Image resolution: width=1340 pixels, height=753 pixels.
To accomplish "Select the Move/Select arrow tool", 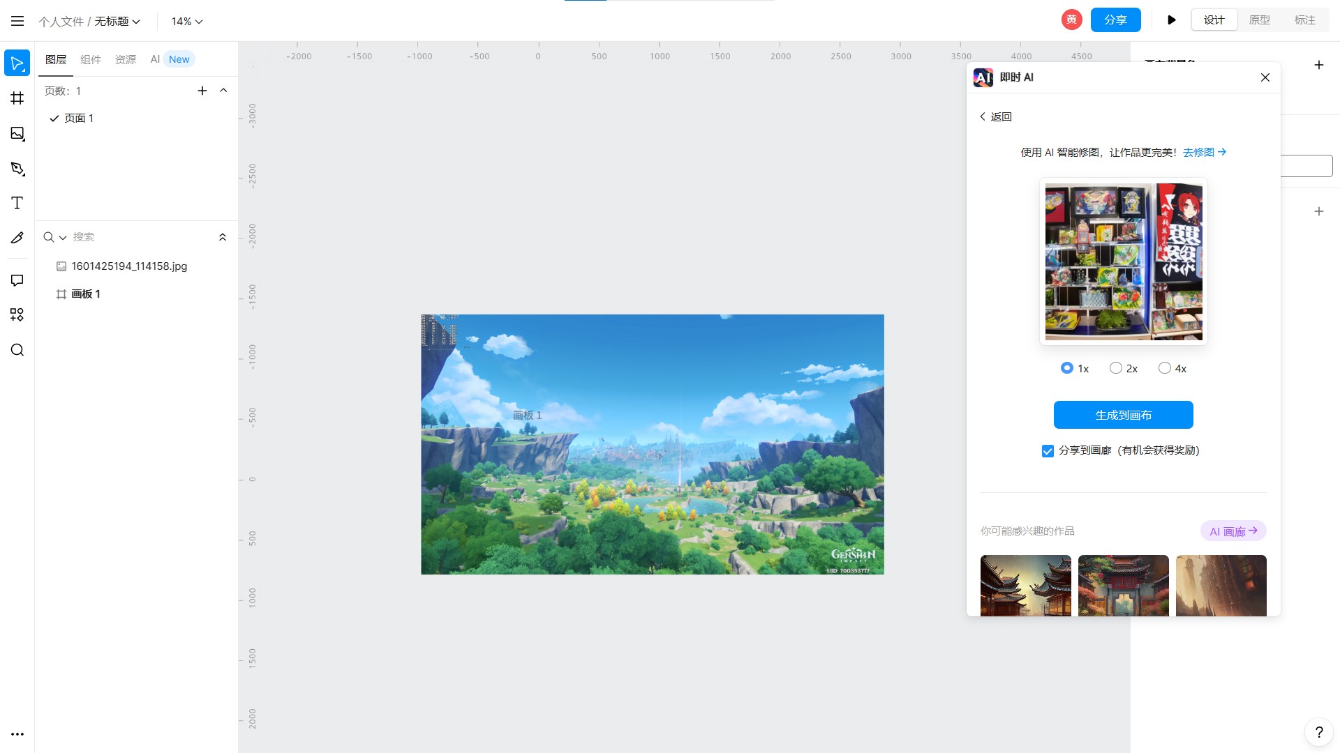I will pyautogui.click(x=17, y=63).
